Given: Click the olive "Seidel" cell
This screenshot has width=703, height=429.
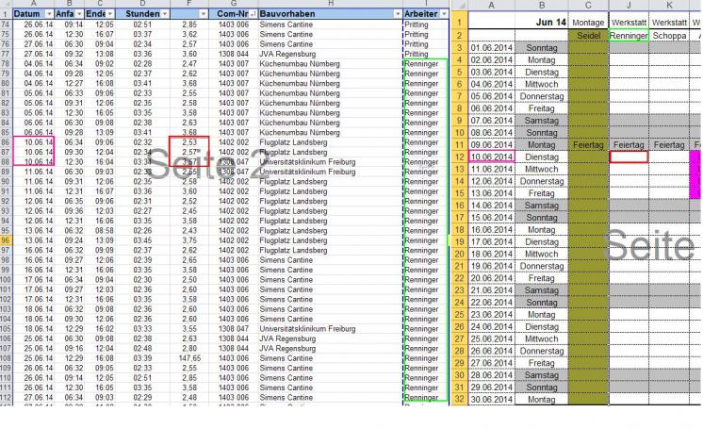Looking at the screenshot, I should coord(588,36).
